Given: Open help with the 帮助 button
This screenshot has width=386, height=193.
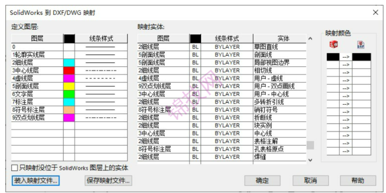Looking at the screenshot, I should (358, 181).
